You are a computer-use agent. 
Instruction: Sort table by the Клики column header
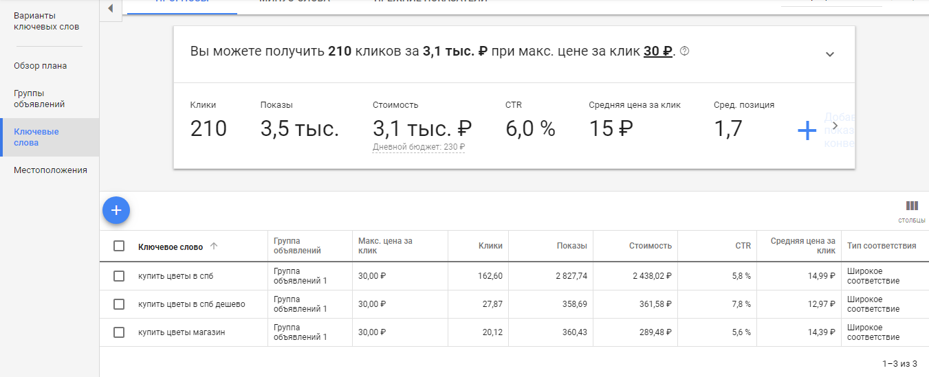coord(490,246)
